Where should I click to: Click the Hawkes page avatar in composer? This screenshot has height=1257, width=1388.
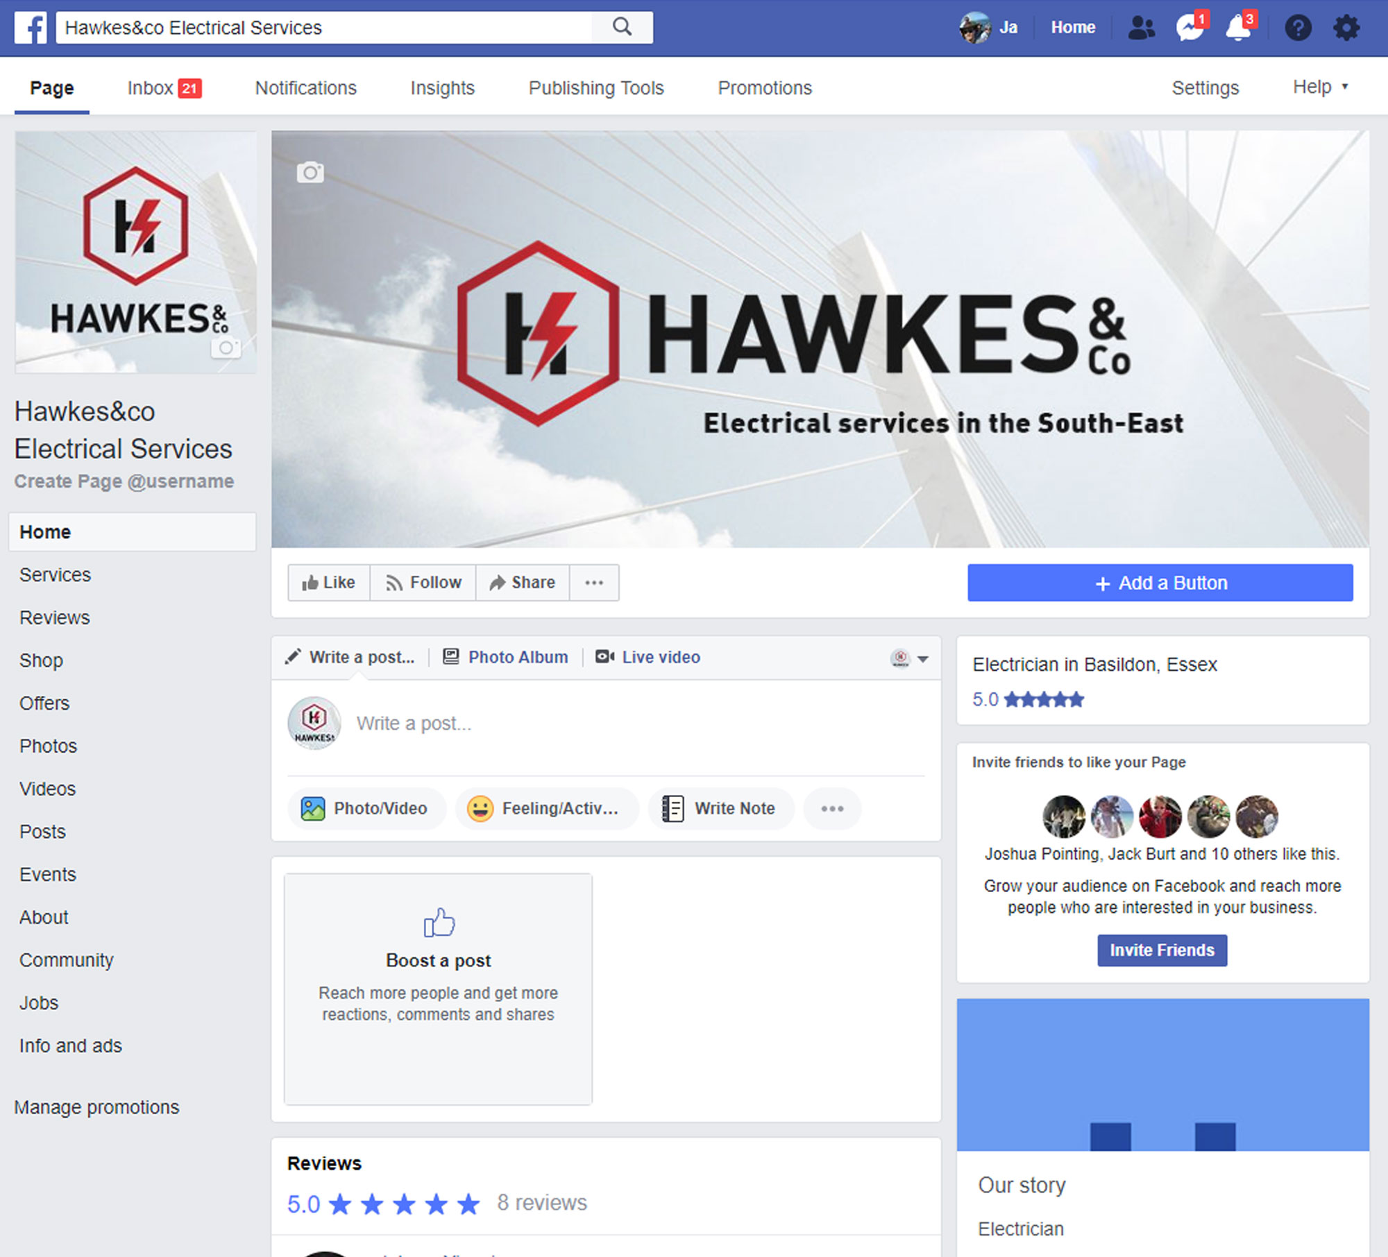click(314, 723)
